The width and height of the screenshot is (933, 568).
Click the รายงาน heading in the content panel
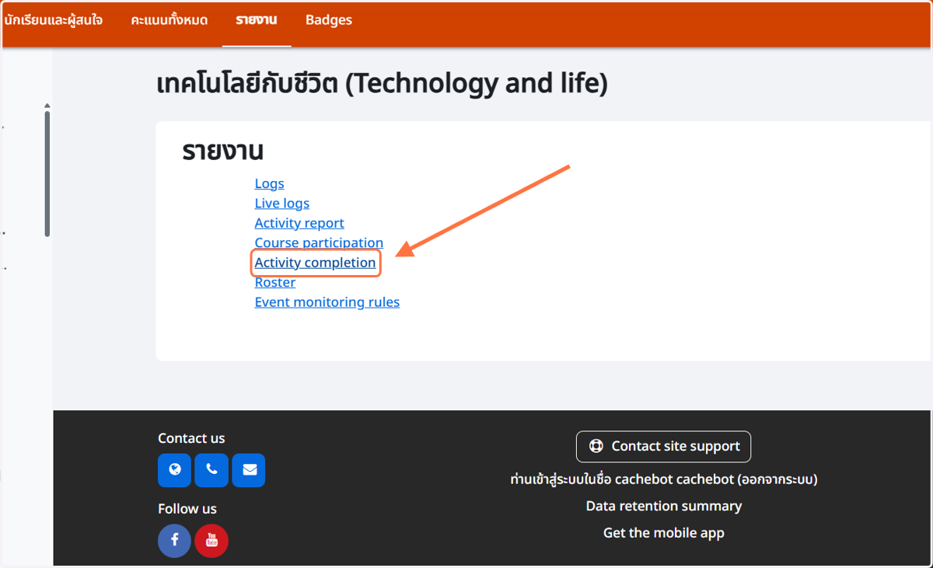click(x=223, y=151)
